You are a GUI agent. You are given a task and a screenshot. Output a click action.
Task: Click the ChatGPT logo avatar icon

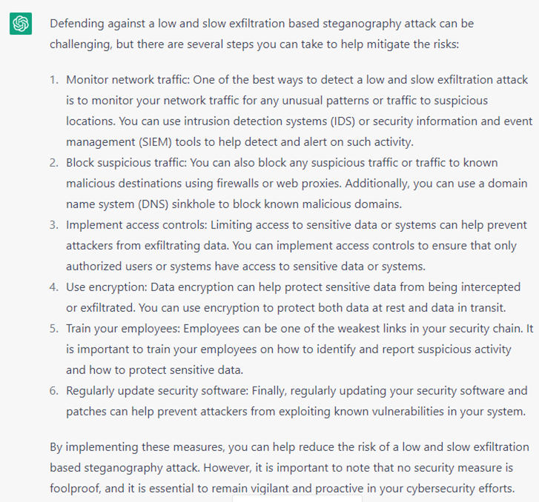tap(21, 24)
